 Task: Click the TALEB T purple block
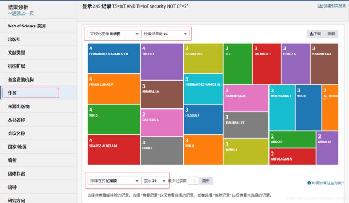coord(162,62)
